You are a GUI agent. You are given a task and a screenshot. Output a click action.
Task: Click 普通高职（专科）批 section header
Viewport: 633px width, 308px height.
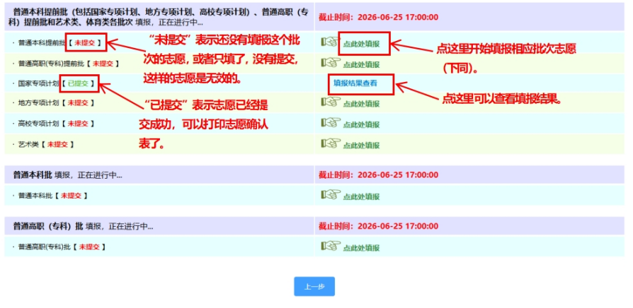point(48,226)
